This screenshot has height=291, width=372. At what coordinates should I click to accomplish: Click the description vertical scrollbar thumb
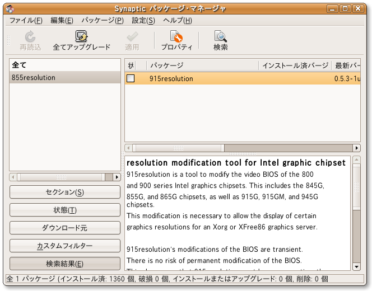[356, 187]
